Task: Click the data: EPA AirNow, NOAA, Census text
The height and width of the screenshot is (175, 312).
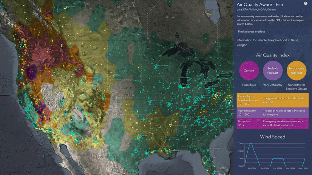Action: (256, 9)
